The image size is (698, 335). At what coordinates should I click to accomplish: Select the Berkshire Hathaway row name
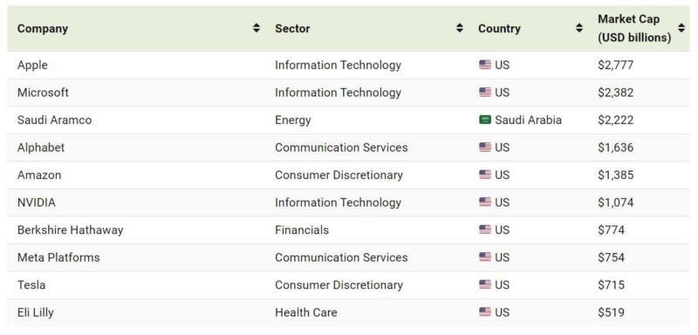pyautogui.click(x=71, y=230)
